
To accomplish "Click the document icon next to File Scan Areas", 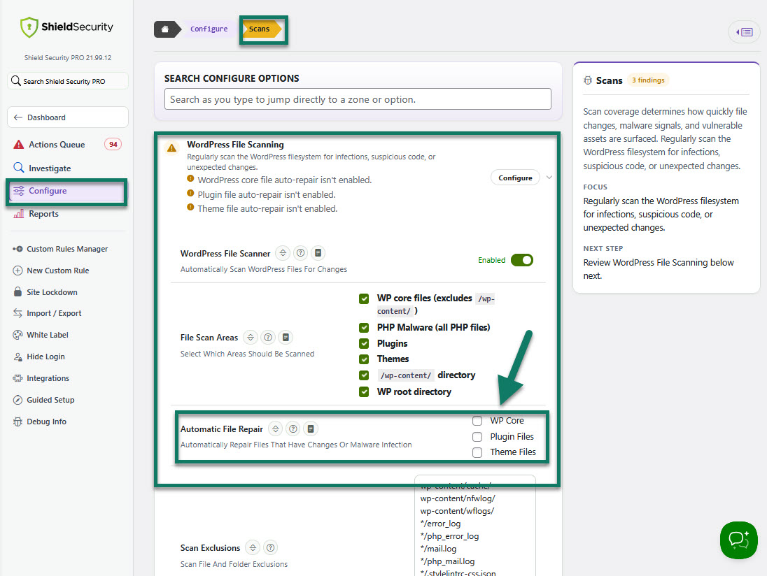I will click(286, 337).
